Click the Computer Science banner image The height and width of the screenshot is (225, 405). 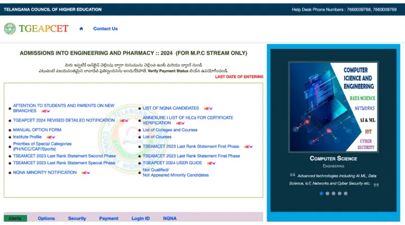click(334, 106)
